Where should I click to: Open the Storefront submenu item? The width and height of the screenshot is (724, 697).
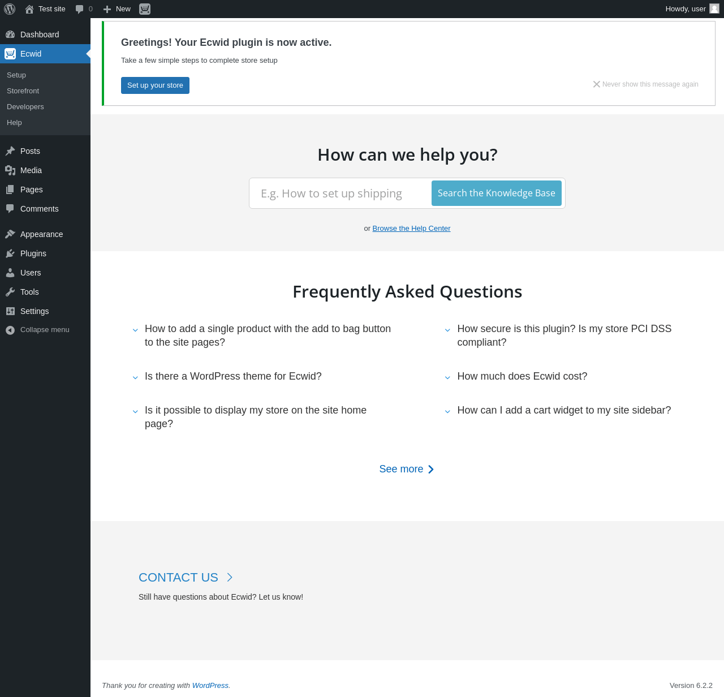coord(23,91)
